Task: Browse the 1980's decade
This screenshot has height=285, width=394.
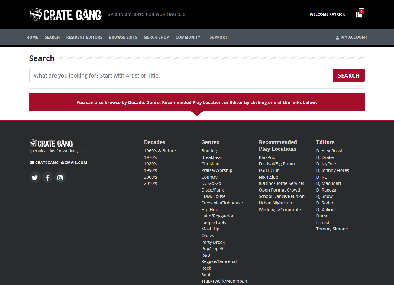Action: click(x=150, y=164)
